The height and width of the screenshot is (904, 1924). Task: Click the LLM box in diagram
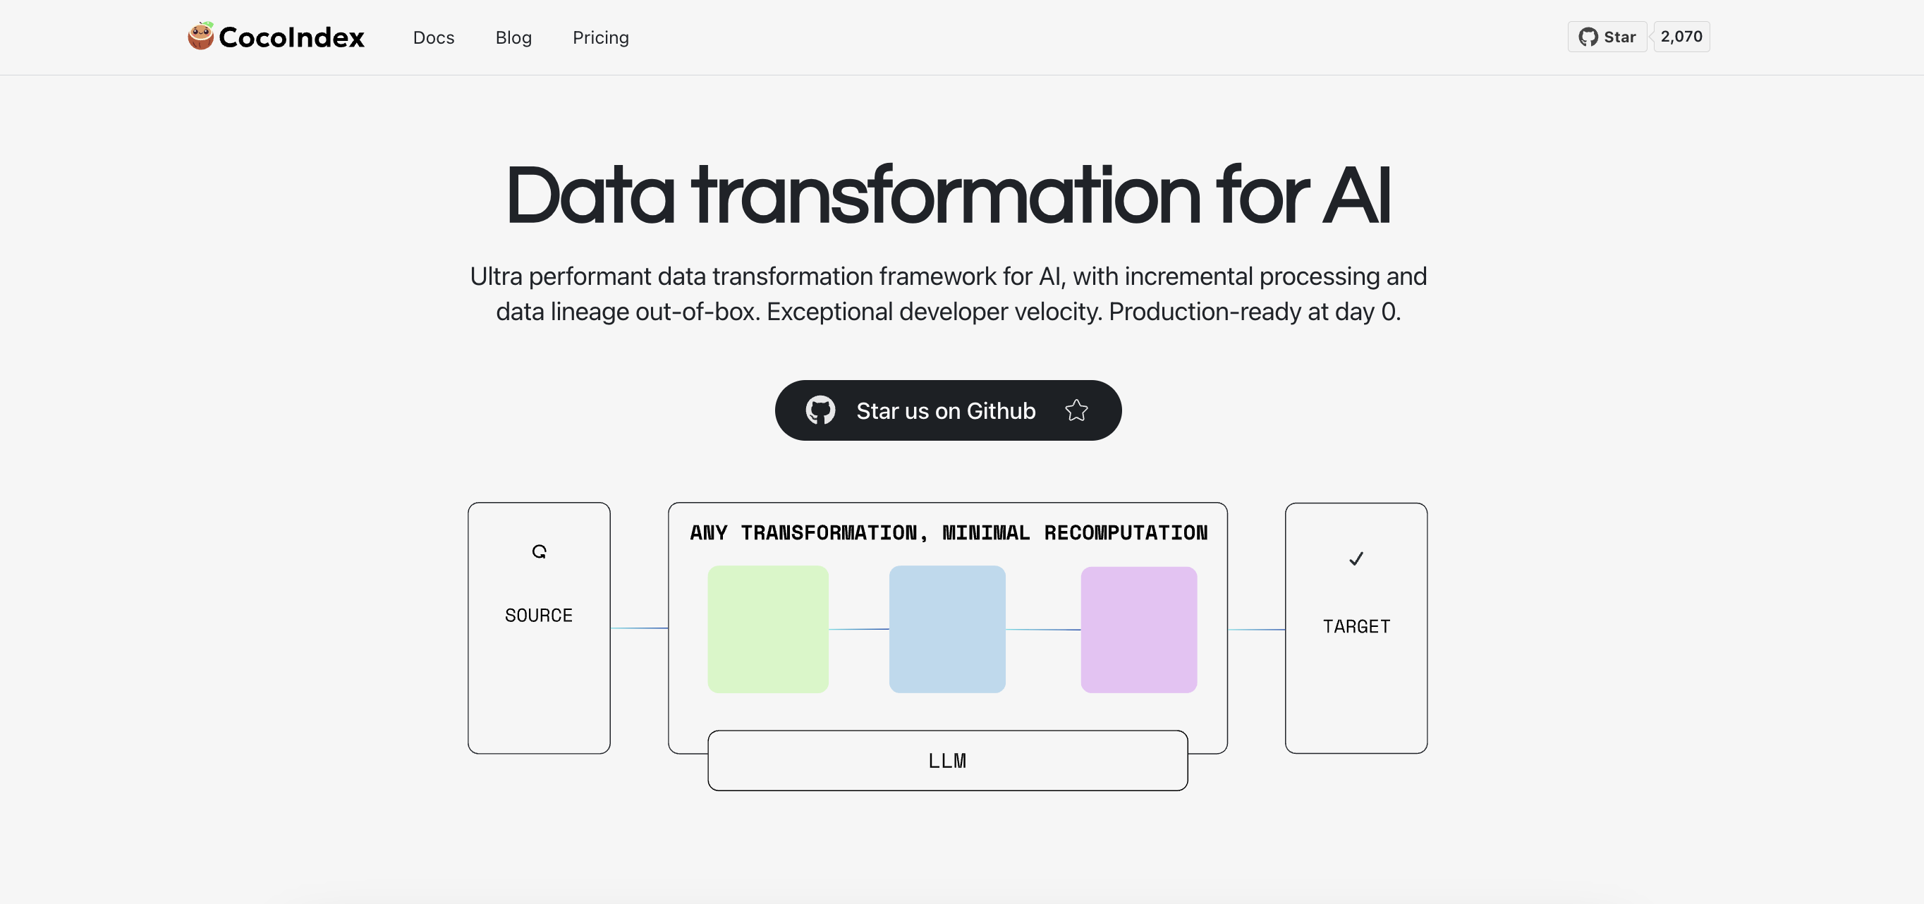coord(947,760)
